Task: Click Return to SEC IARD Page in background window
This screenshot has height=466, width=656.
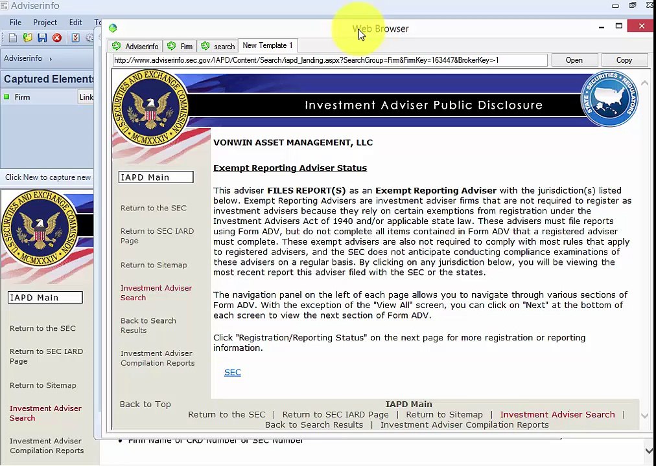Action: pyautogui.click(x=46, y=356)
